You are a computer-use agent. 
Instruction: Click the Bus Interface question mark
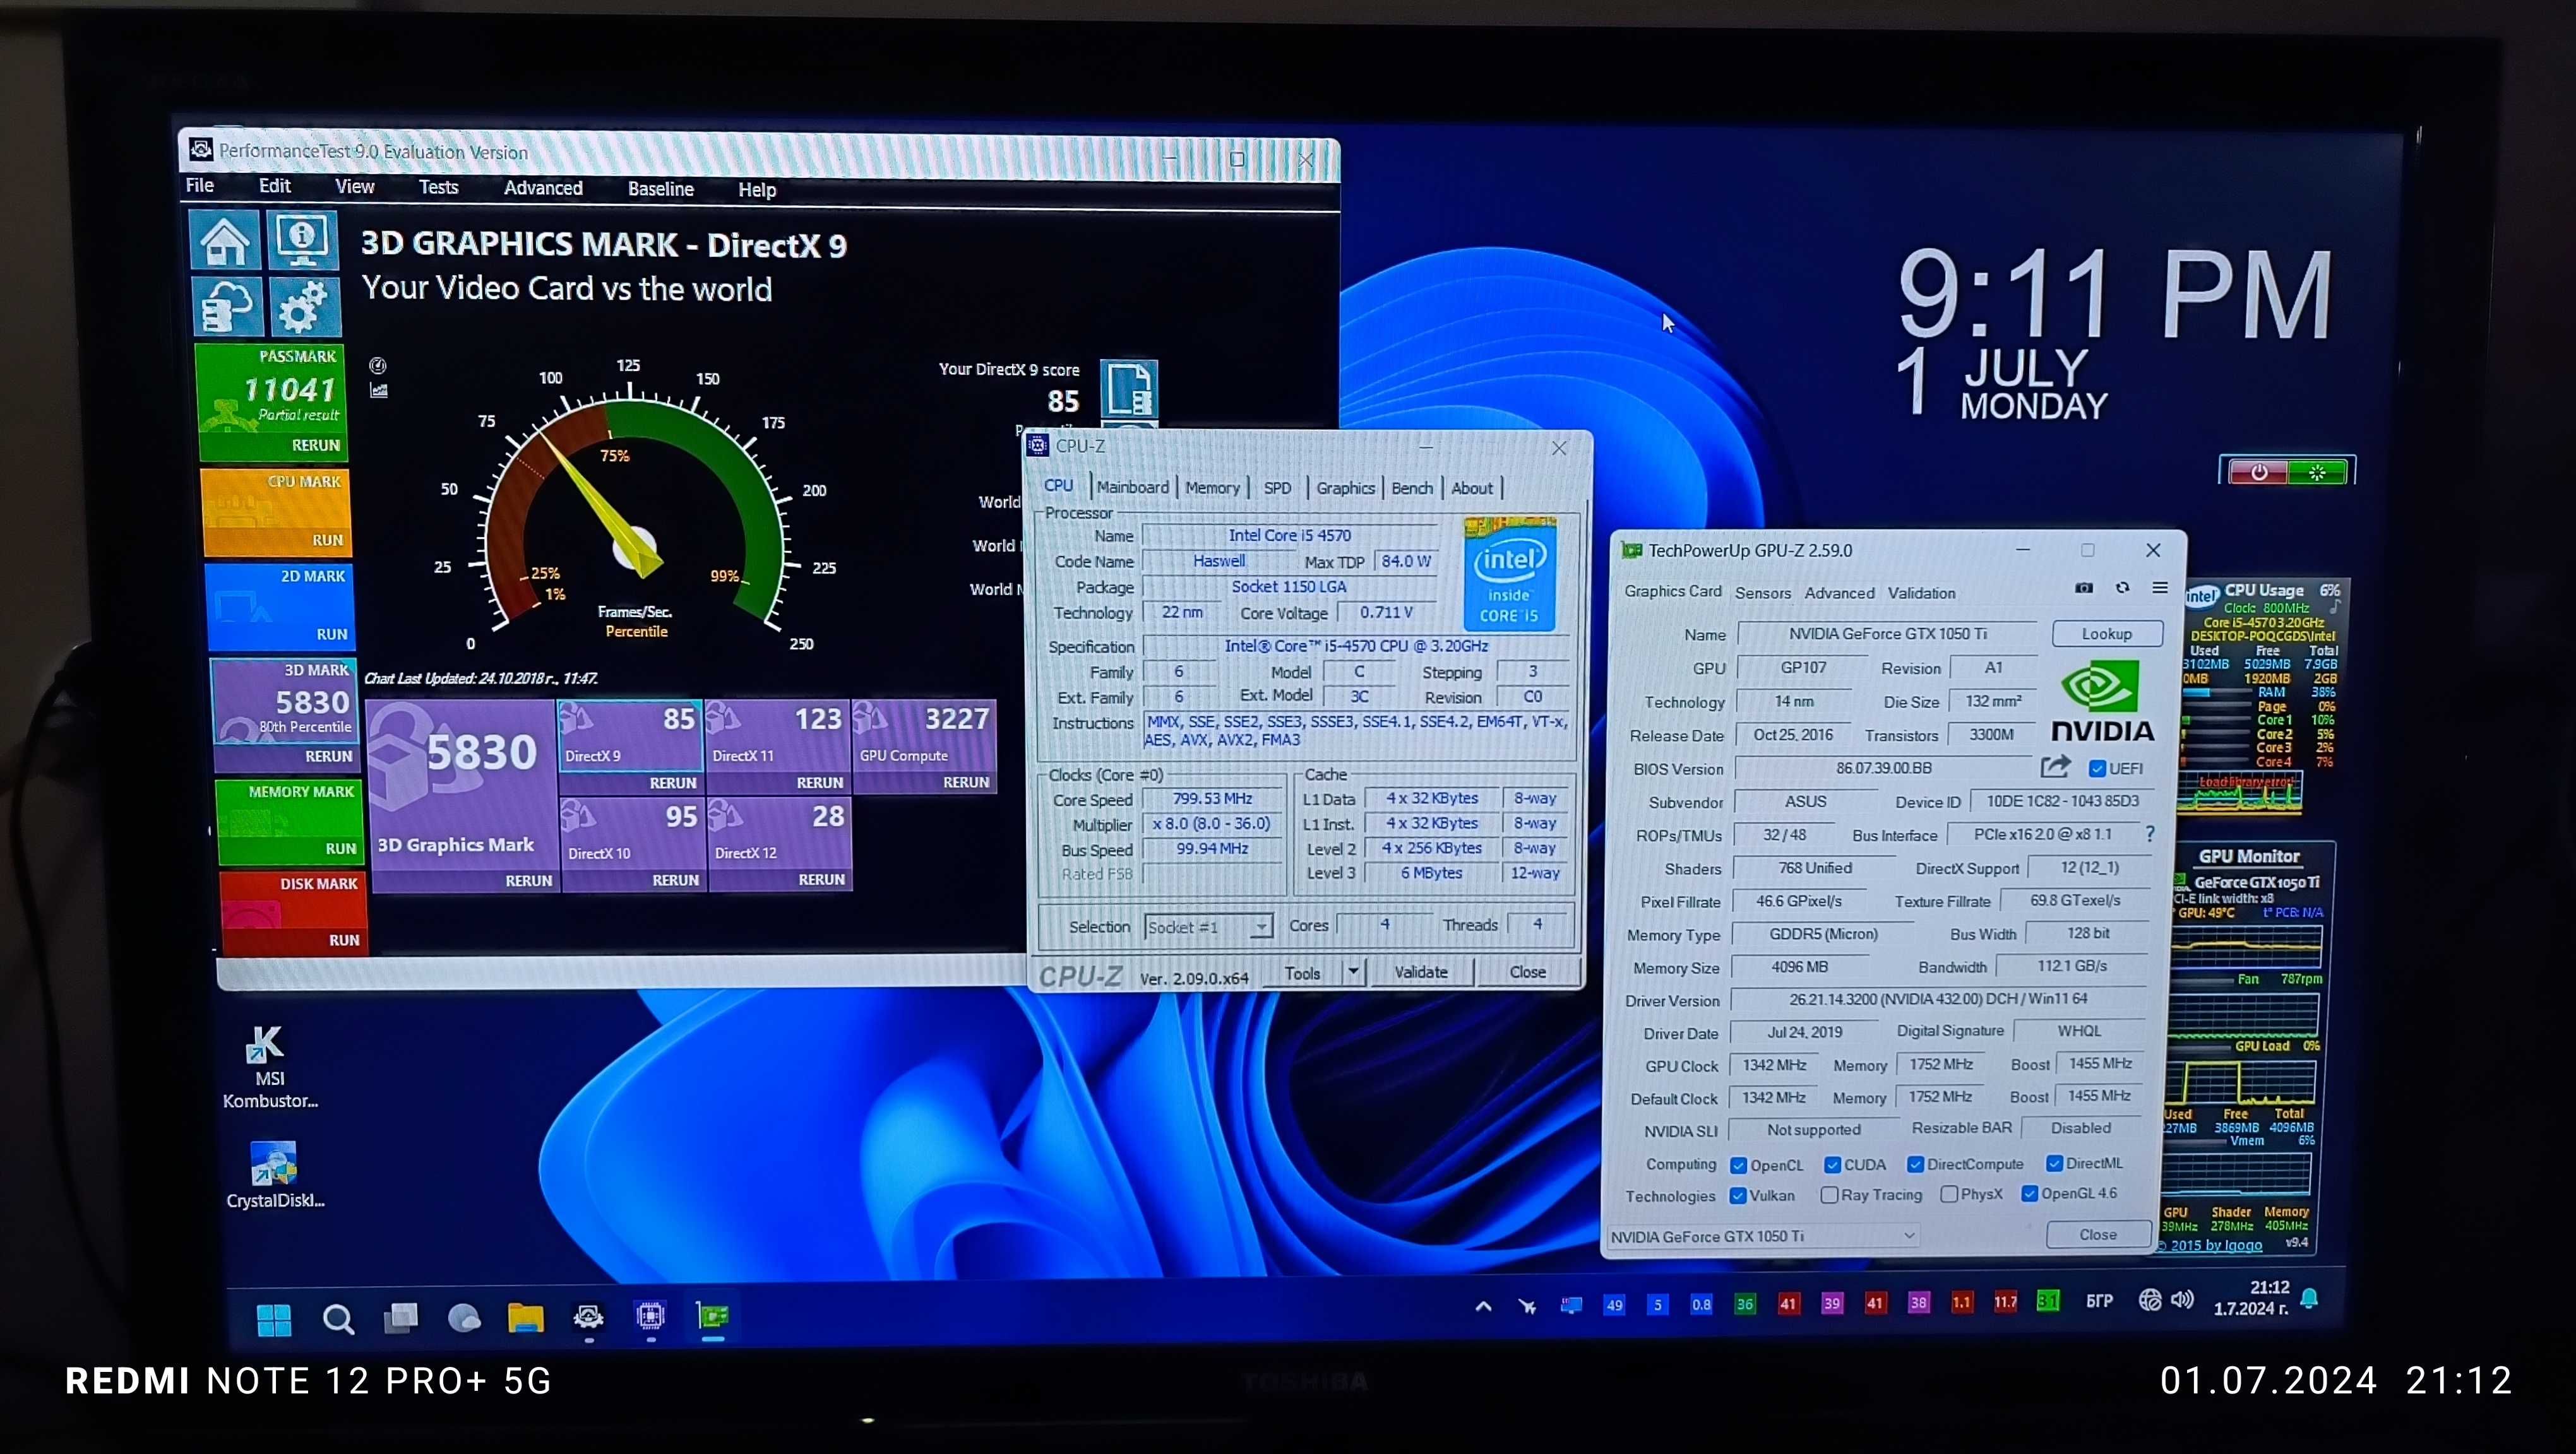(2149, 834)
